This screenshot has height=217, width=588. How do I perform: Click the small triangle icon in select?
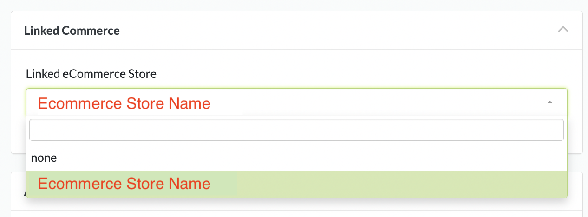[550, 102]
